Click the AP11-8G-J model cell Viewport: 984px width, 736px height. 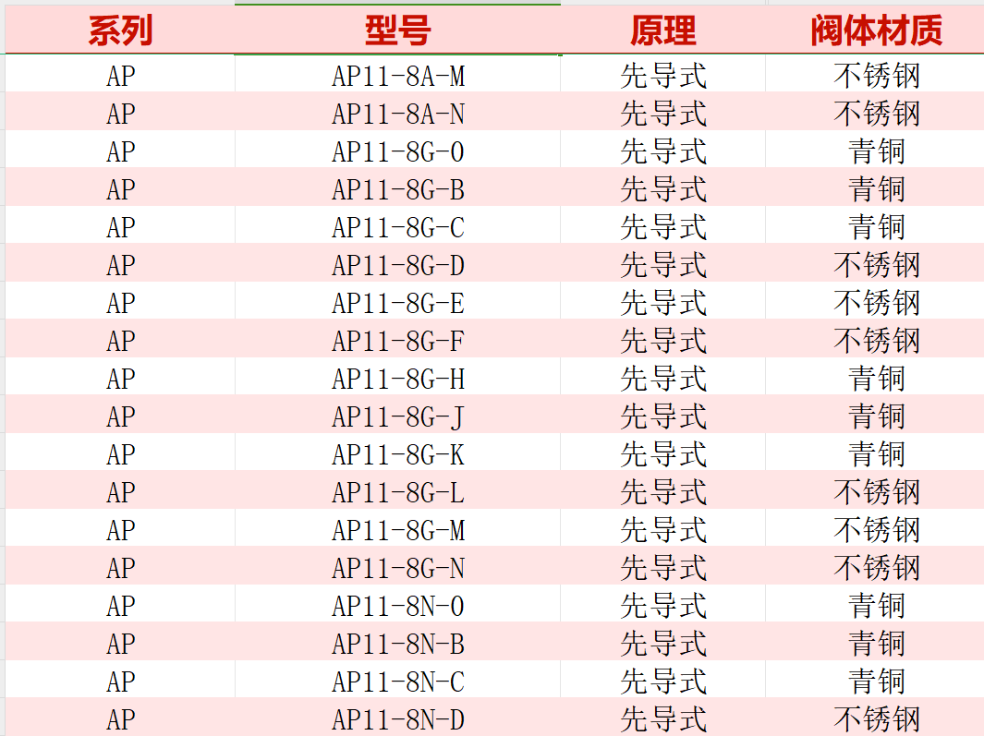coord(397,416)
